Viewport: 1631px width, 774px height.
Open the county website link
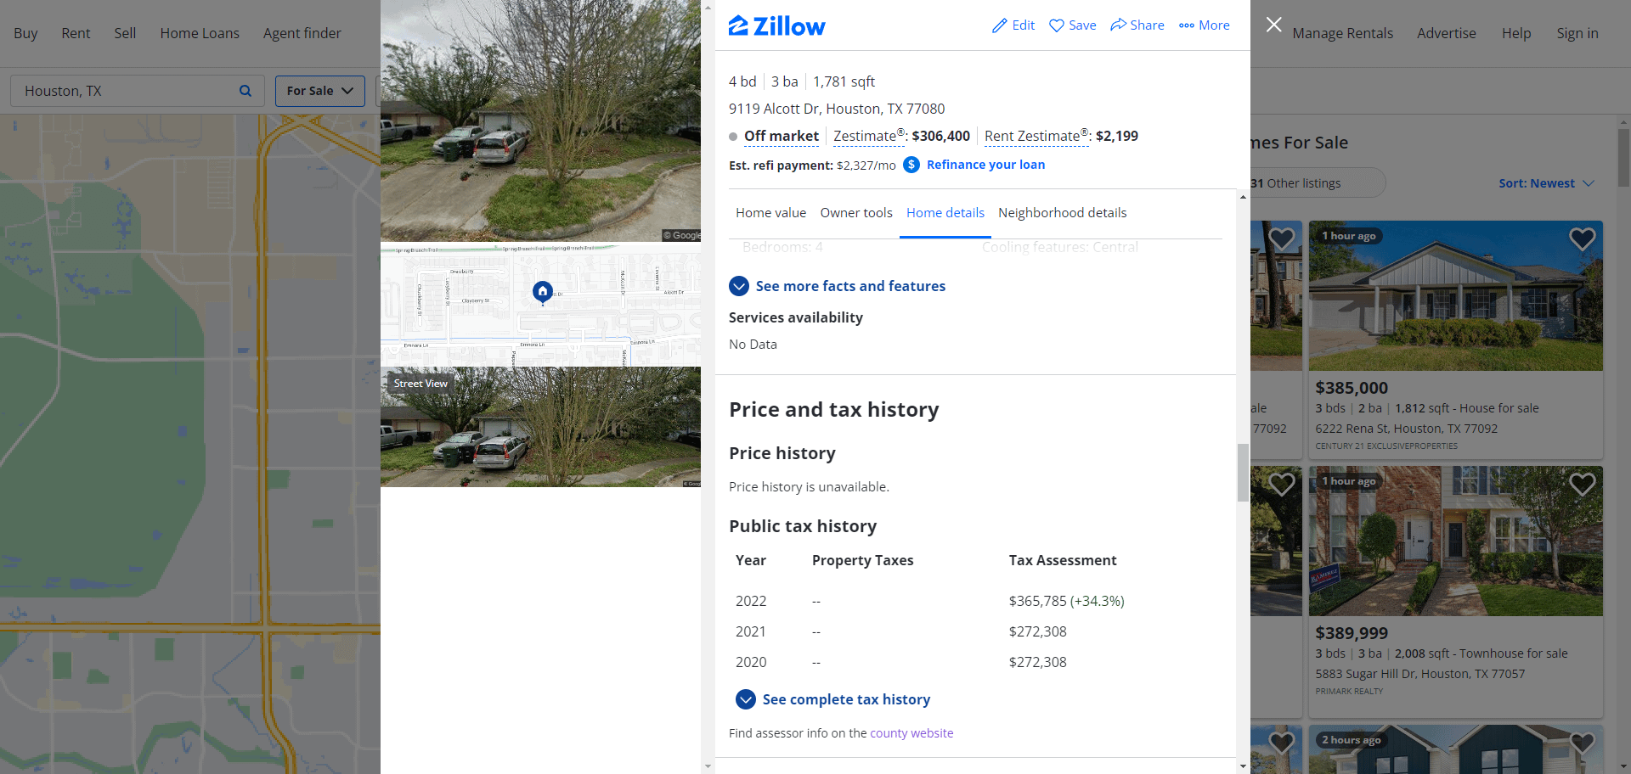click(911, 733)
